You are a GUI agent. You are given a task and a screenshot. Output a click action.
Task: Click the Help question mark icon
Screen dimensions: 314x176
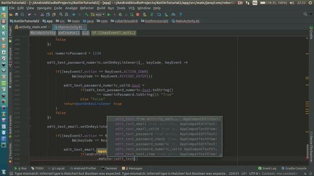click(x=181, y=15)
